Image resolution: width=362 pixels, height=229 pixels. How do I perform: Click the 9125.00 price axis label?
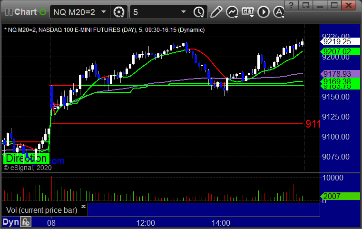tap(336, 117)
